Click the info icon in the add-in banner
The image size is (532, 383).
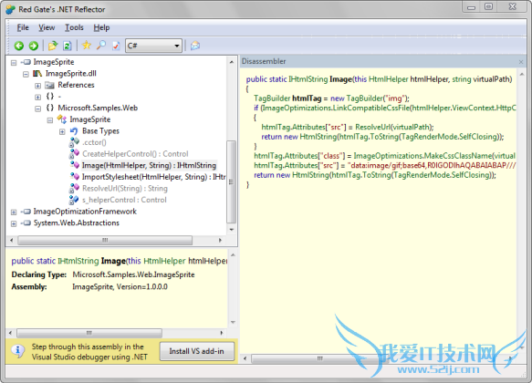tap(18, 351)
